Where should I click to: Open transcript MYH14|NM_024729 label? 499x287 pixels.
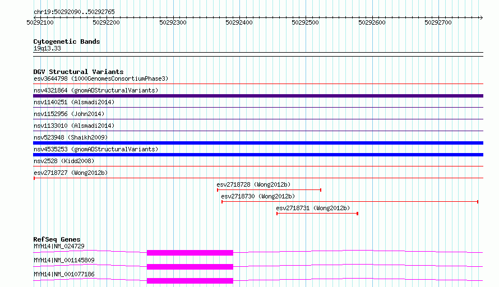pyautogui.click(x=59, y=246)
